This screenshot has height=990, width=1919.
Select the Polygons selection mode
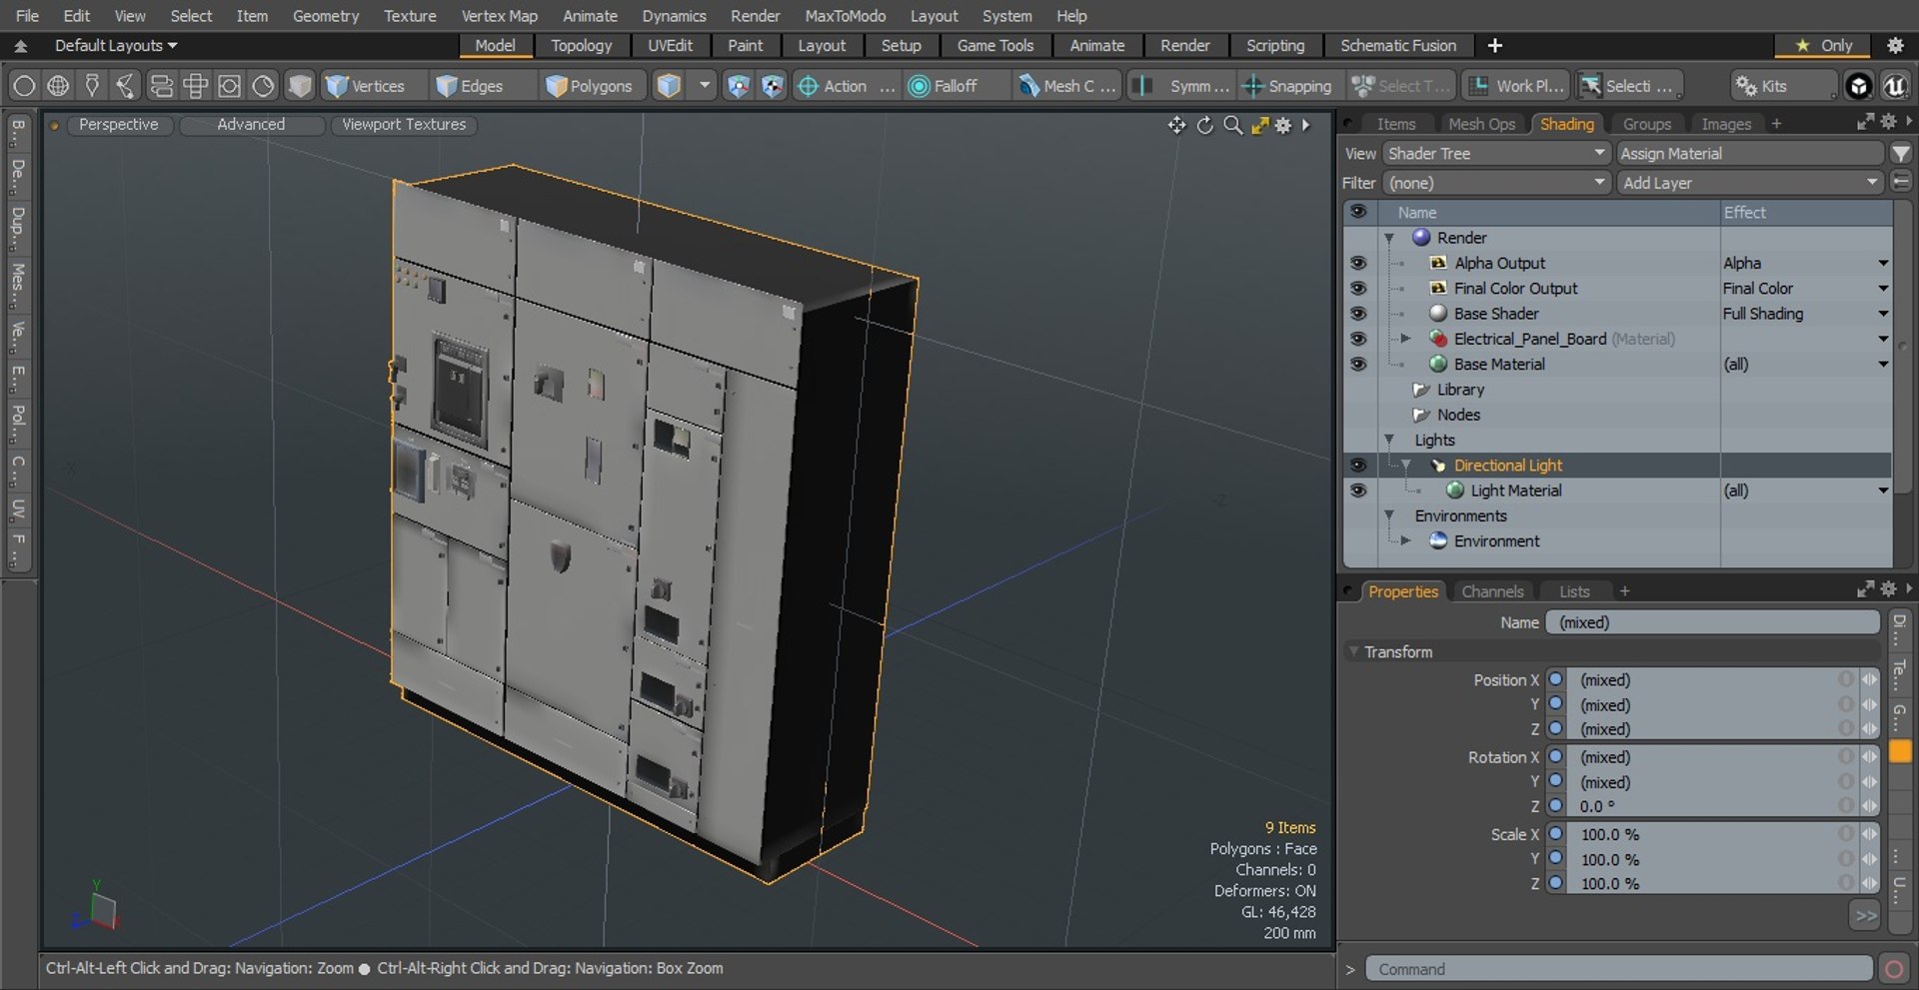(590, 86)
